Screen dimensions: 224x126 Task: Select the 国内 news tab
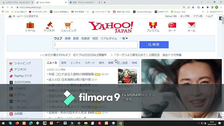101,63
